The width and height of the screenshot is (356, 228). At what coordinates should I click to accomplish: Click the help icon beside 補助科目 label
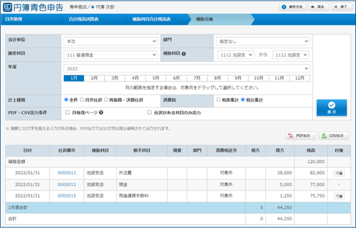184,54
